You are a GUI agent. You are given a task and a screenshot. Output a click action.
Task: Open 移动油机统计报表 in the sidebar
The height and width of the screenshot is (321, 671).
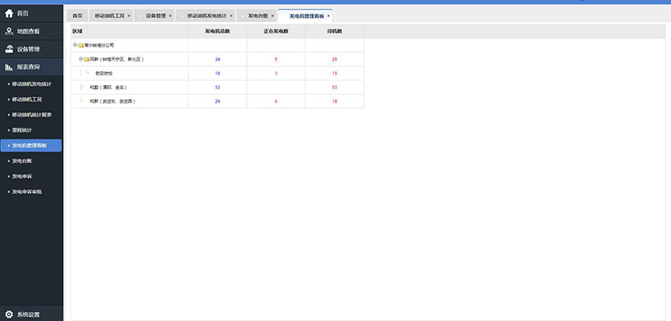point(32,115)
